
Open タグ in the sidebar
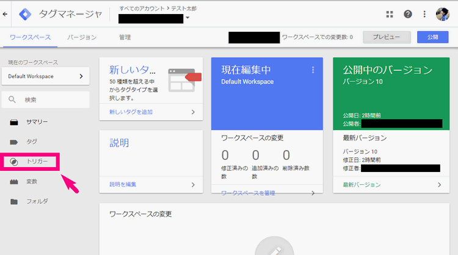click(32, 142)
